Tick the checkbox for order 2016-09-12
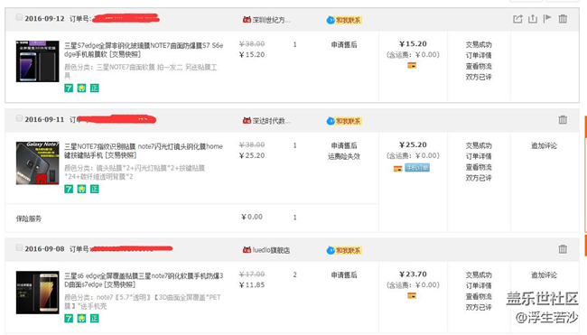Viewport: 587px width, 335px height. pos(19,17)
